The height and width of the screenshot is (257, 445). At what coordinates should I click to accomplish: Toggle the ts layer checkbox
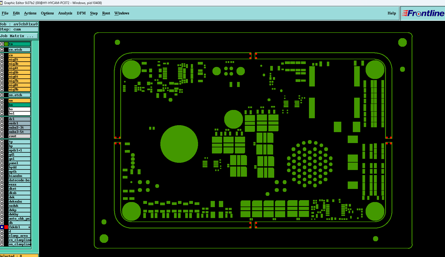pos(2,44)
